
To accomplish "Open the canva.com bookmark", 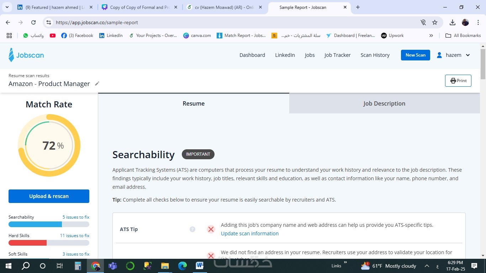I will click(197, 36).
